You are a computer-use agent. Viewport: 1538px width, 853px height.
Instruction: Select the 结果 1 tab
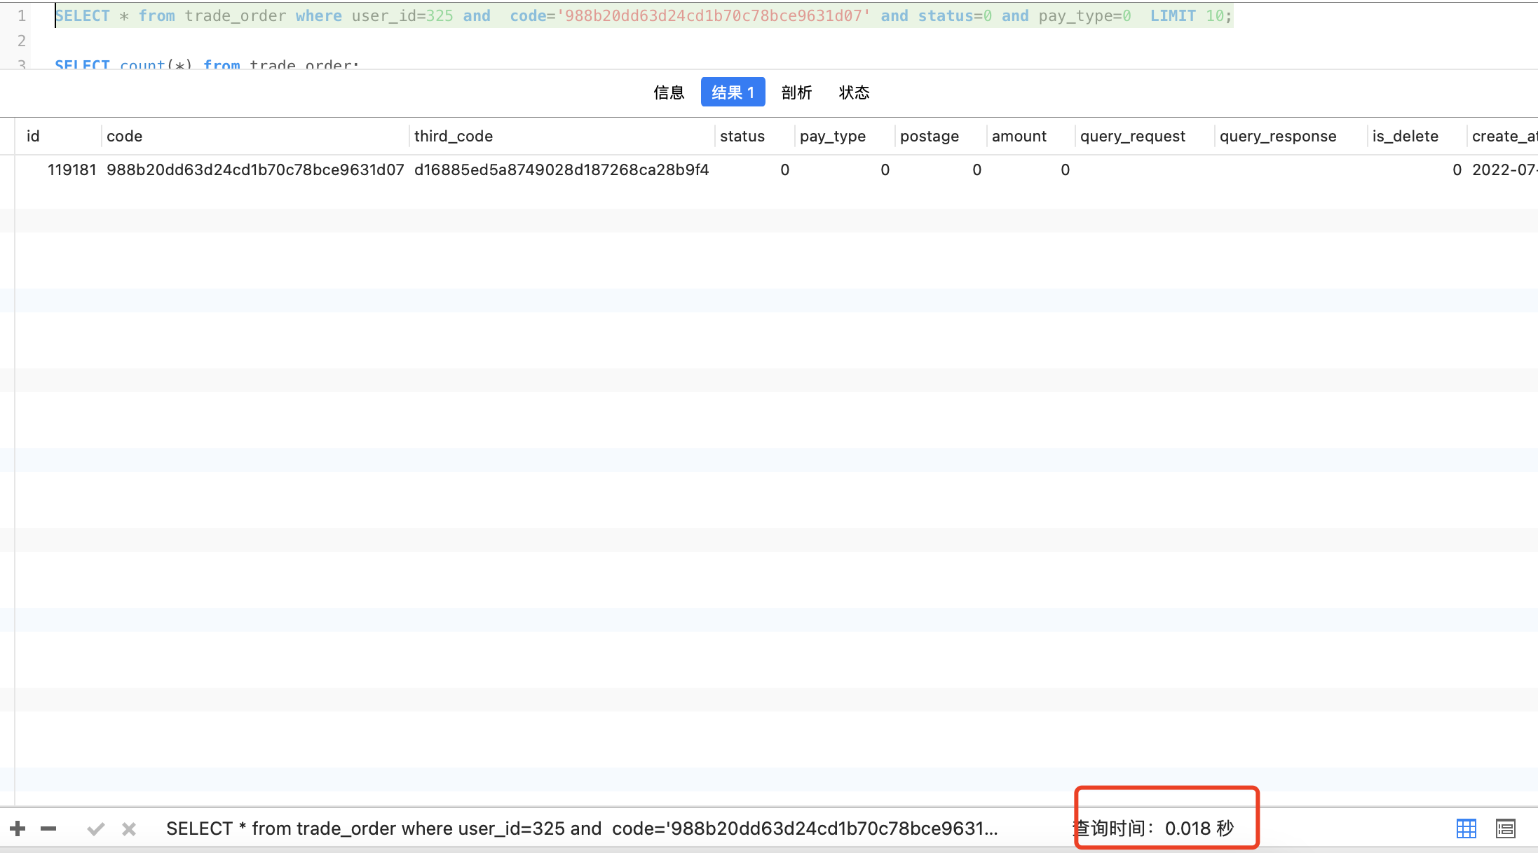point(733,92)
